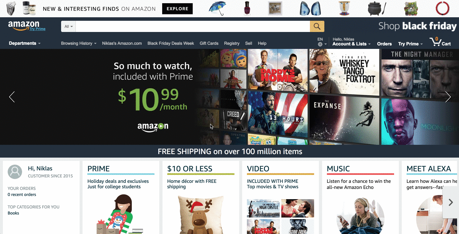The image size is (459, 234).
Task: Advance to next hero banner slide
Action: (x=448, y=97)
